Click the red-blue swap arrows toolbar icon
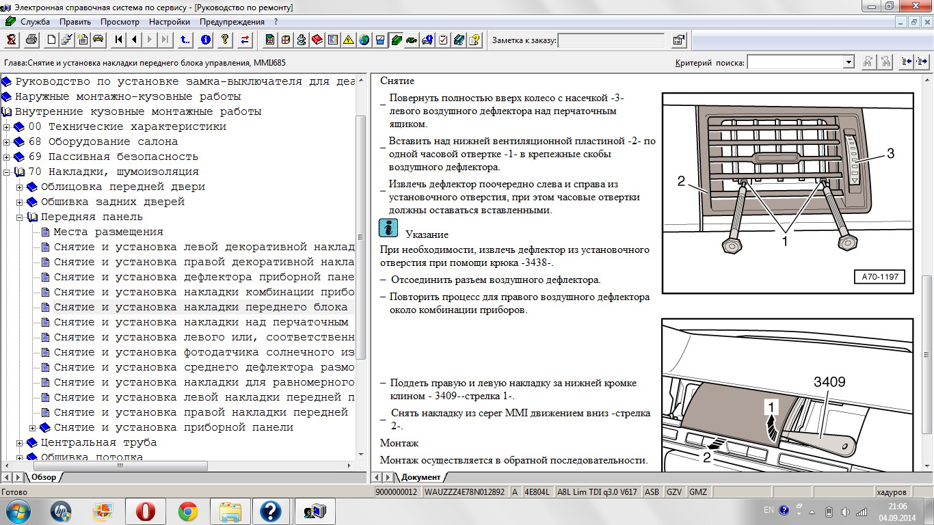 (244, 40)
